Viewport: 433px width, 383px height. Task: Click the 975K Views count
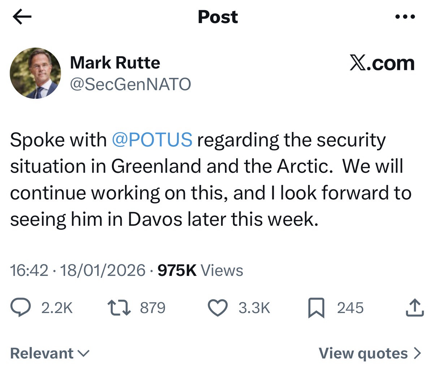(200, 270)
